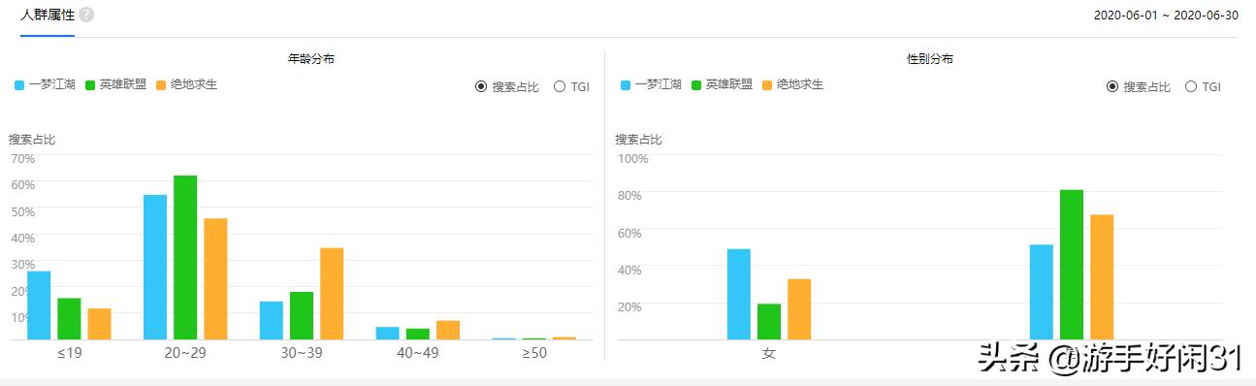Open date range 2020-06-01 ~ 2020-06-30

tap(1166, 16)
